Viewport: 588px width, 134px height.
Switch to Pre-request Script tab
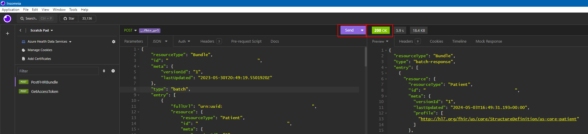click(246, 41)
